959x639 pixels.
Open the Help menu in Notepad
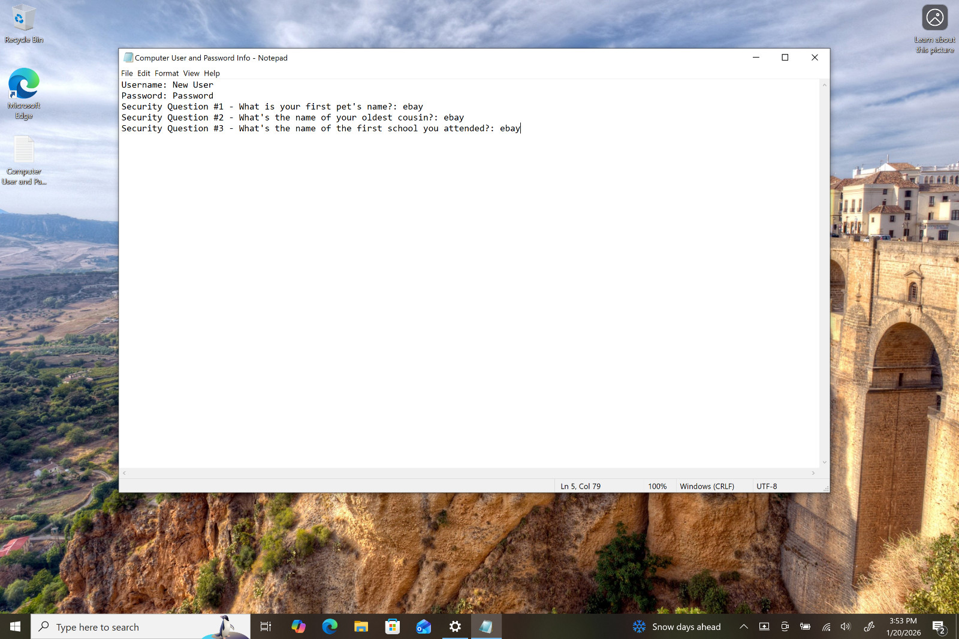[212, 73]
